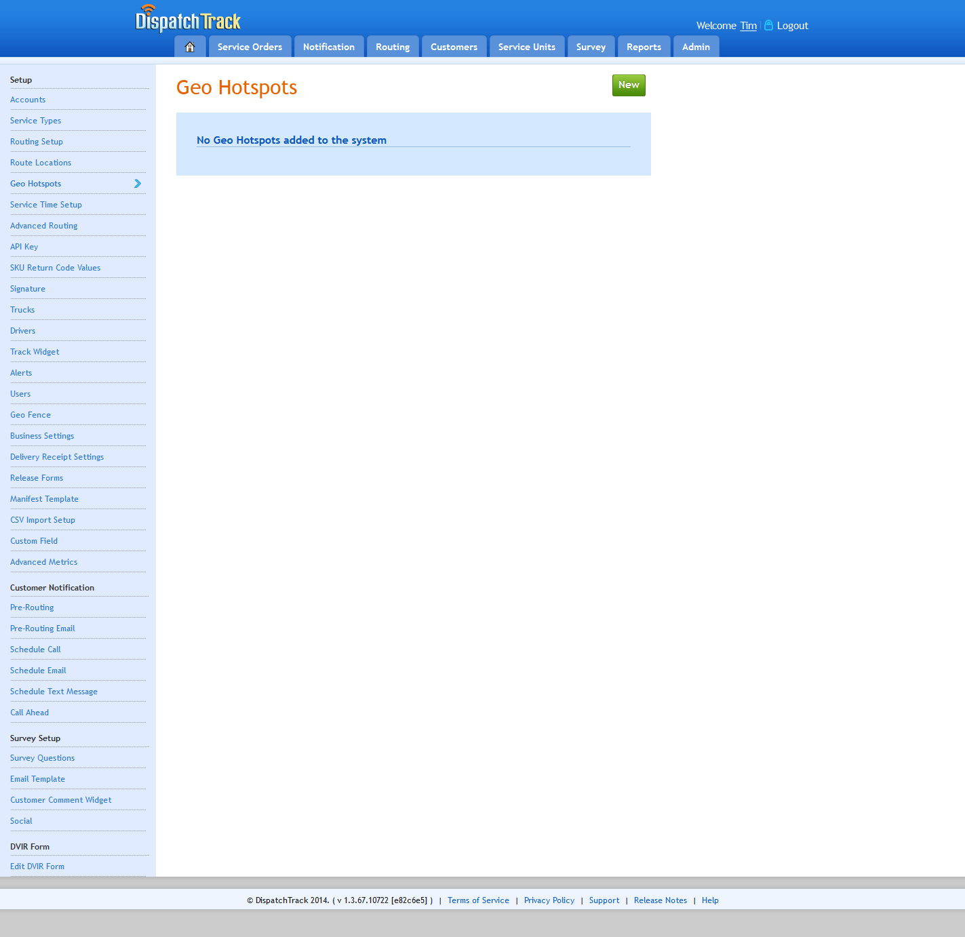Viewport: 965px width, 937px height.
Task: Switch to the Routing tab
Action: coord(393,47)
